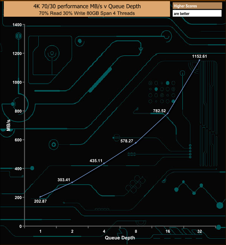Click queue depth 16 on the x-axis

click(x=168, y=231)
